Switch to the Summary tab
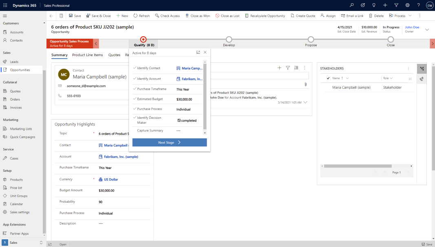 60,55
